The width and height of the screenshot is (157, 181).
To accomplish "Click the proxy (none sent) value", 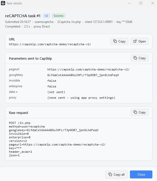I will pos(81,98).
